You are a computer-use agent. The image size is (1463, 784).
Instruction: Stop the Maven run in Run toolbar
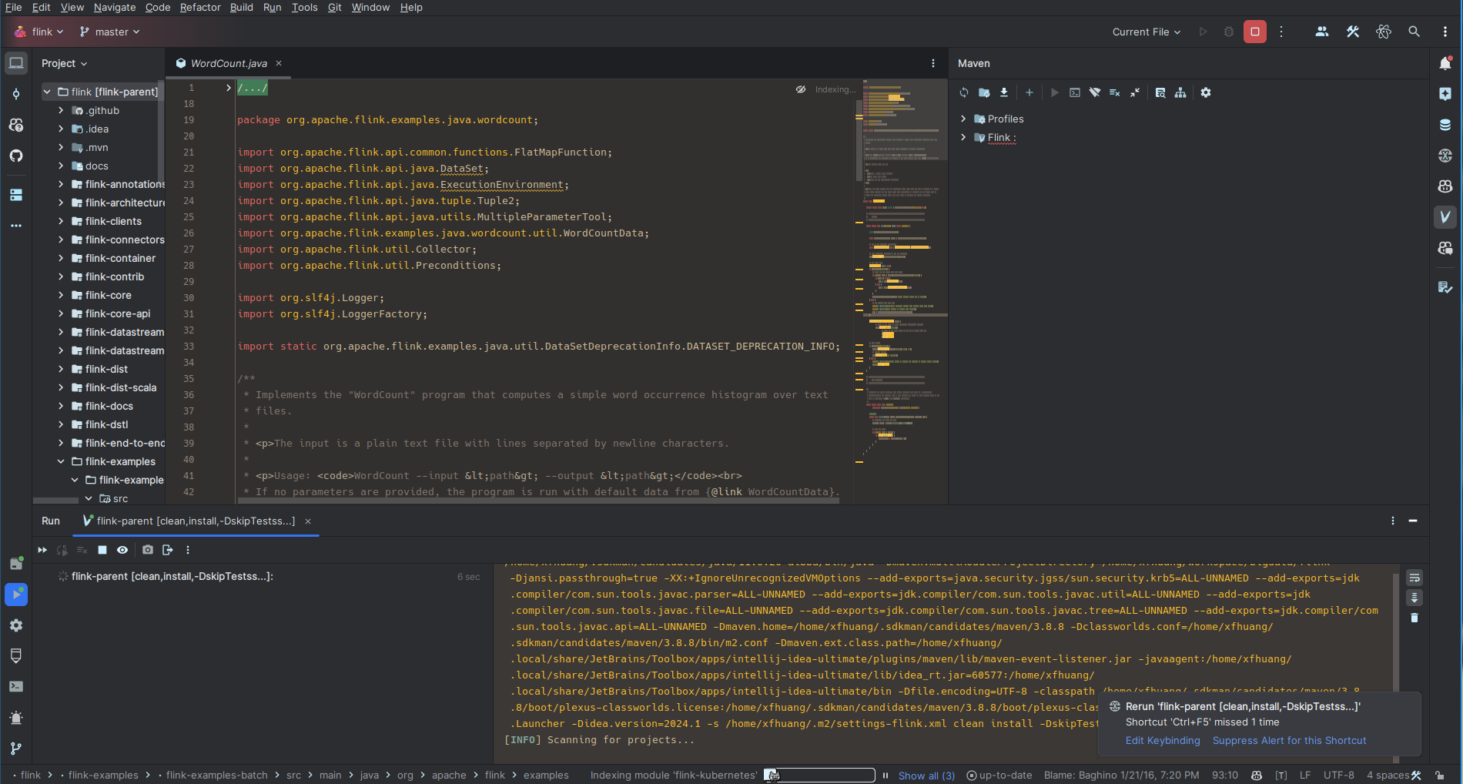tap(102, 550)
